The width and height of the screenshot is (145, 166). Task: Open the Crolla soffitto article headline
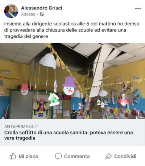(69, 135)
